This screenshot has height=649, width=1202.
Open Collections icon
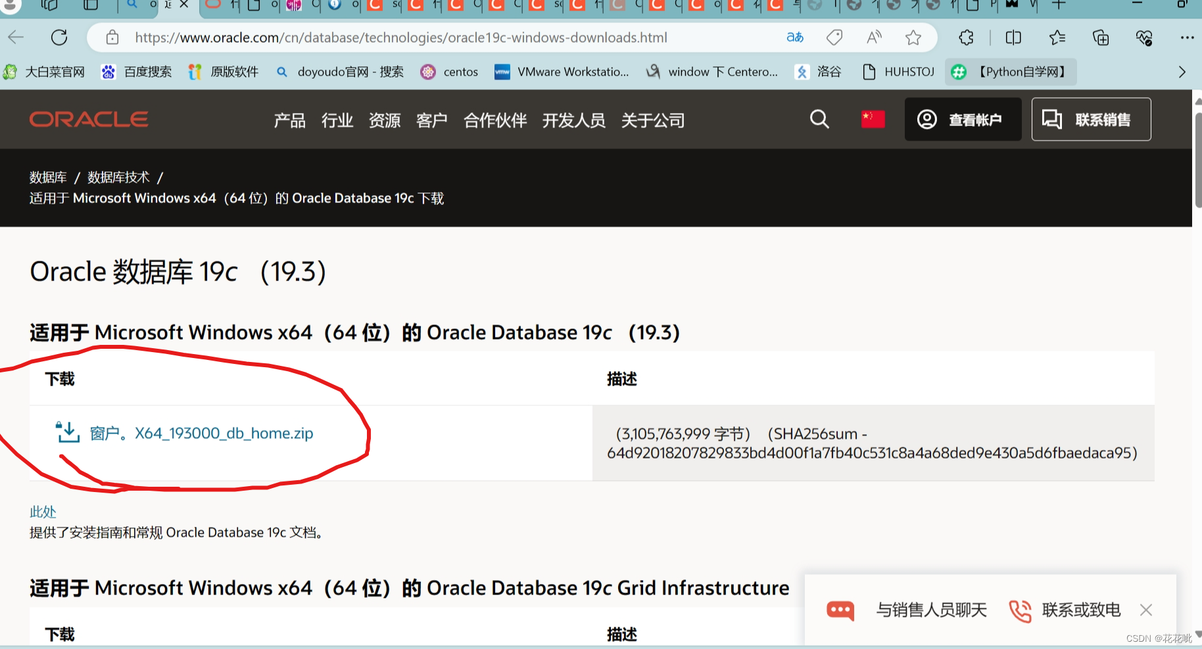(x=1101, y=37)
